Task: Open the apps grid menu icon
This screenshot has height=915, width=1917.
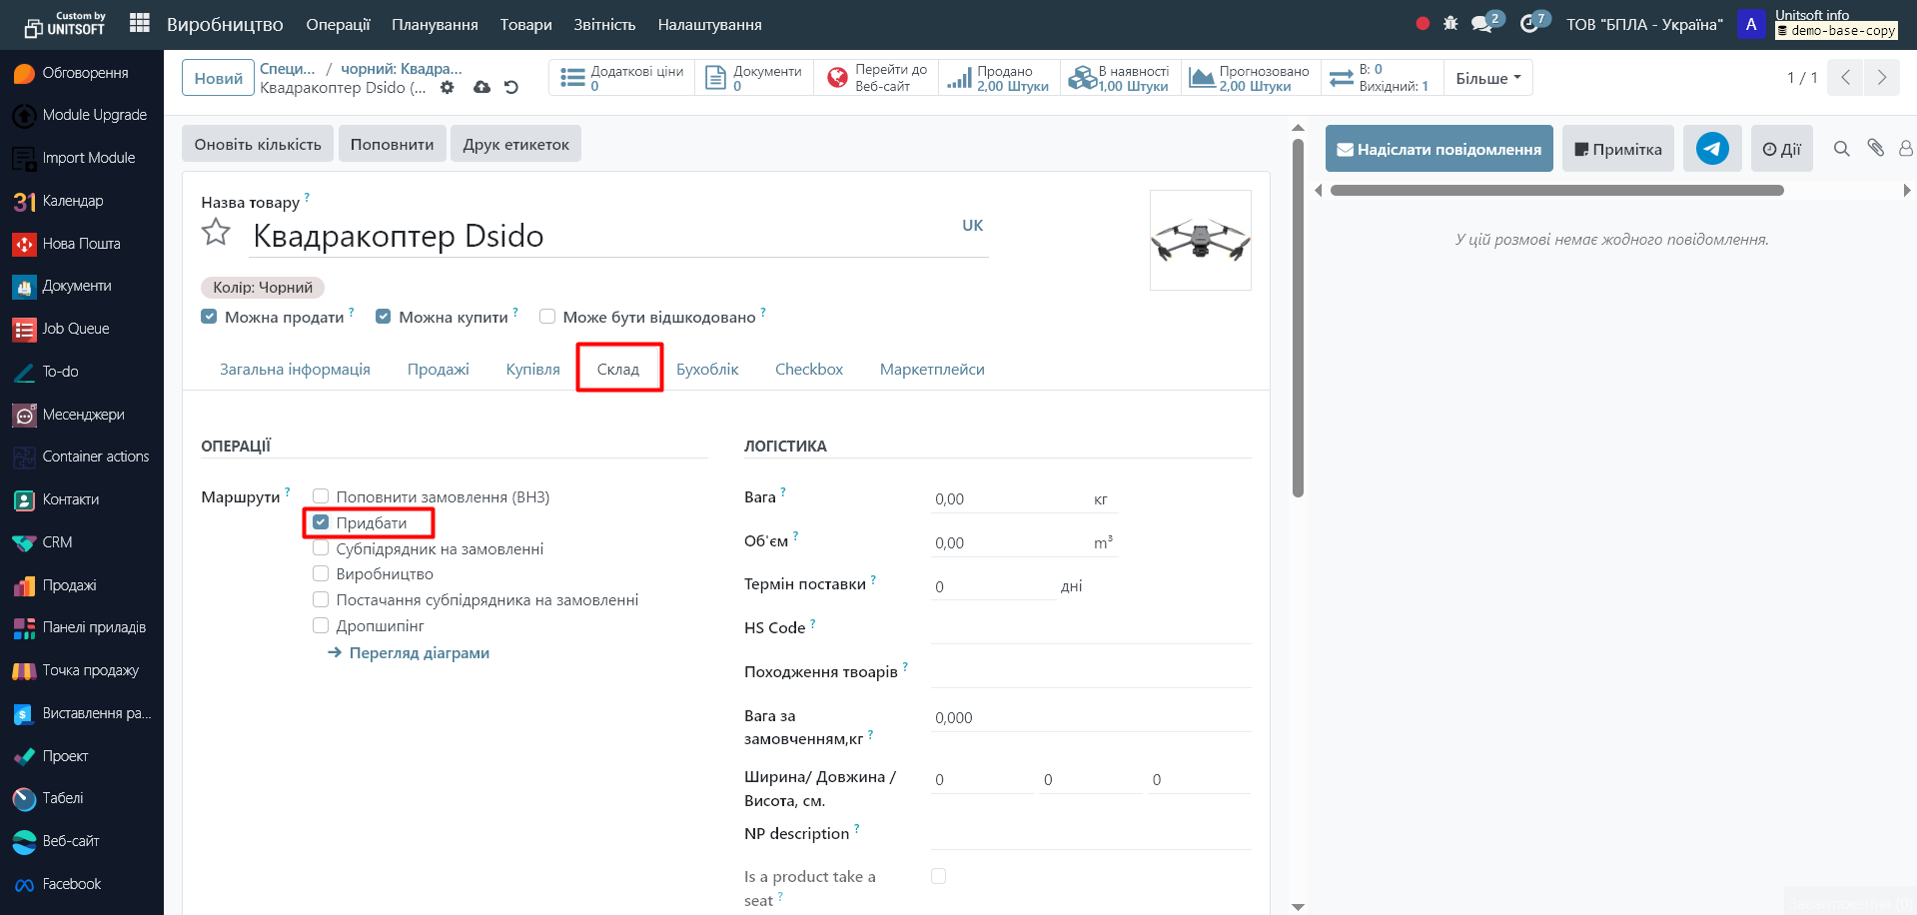Action: [x=140, y=23]
